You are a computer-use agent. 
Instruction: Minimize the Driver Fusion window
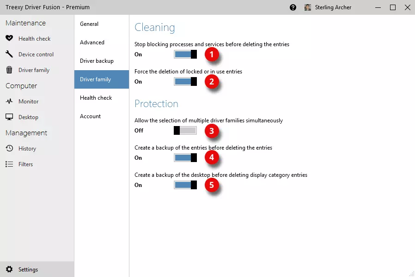tap(378, 7)
